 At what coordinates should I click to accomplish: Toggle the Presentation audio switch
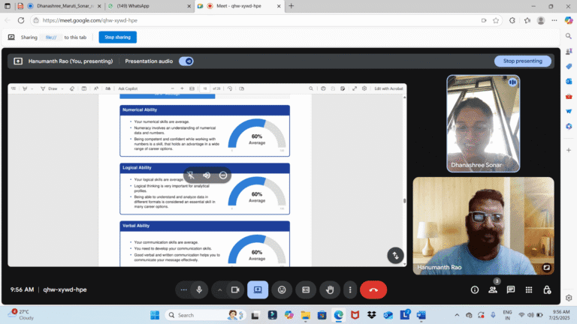(186, 61)
